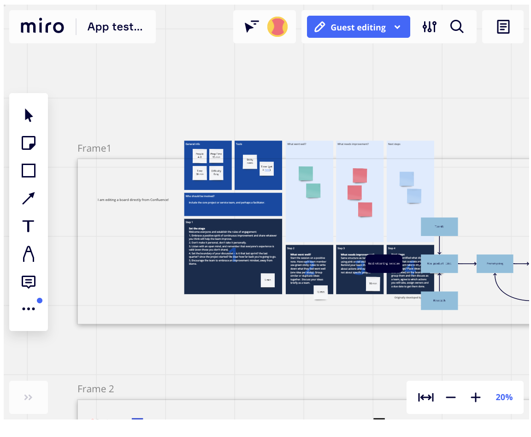Open the App test board title
Image resolution: width=531 pixels, height=437 pixels.
click(115, 27)
